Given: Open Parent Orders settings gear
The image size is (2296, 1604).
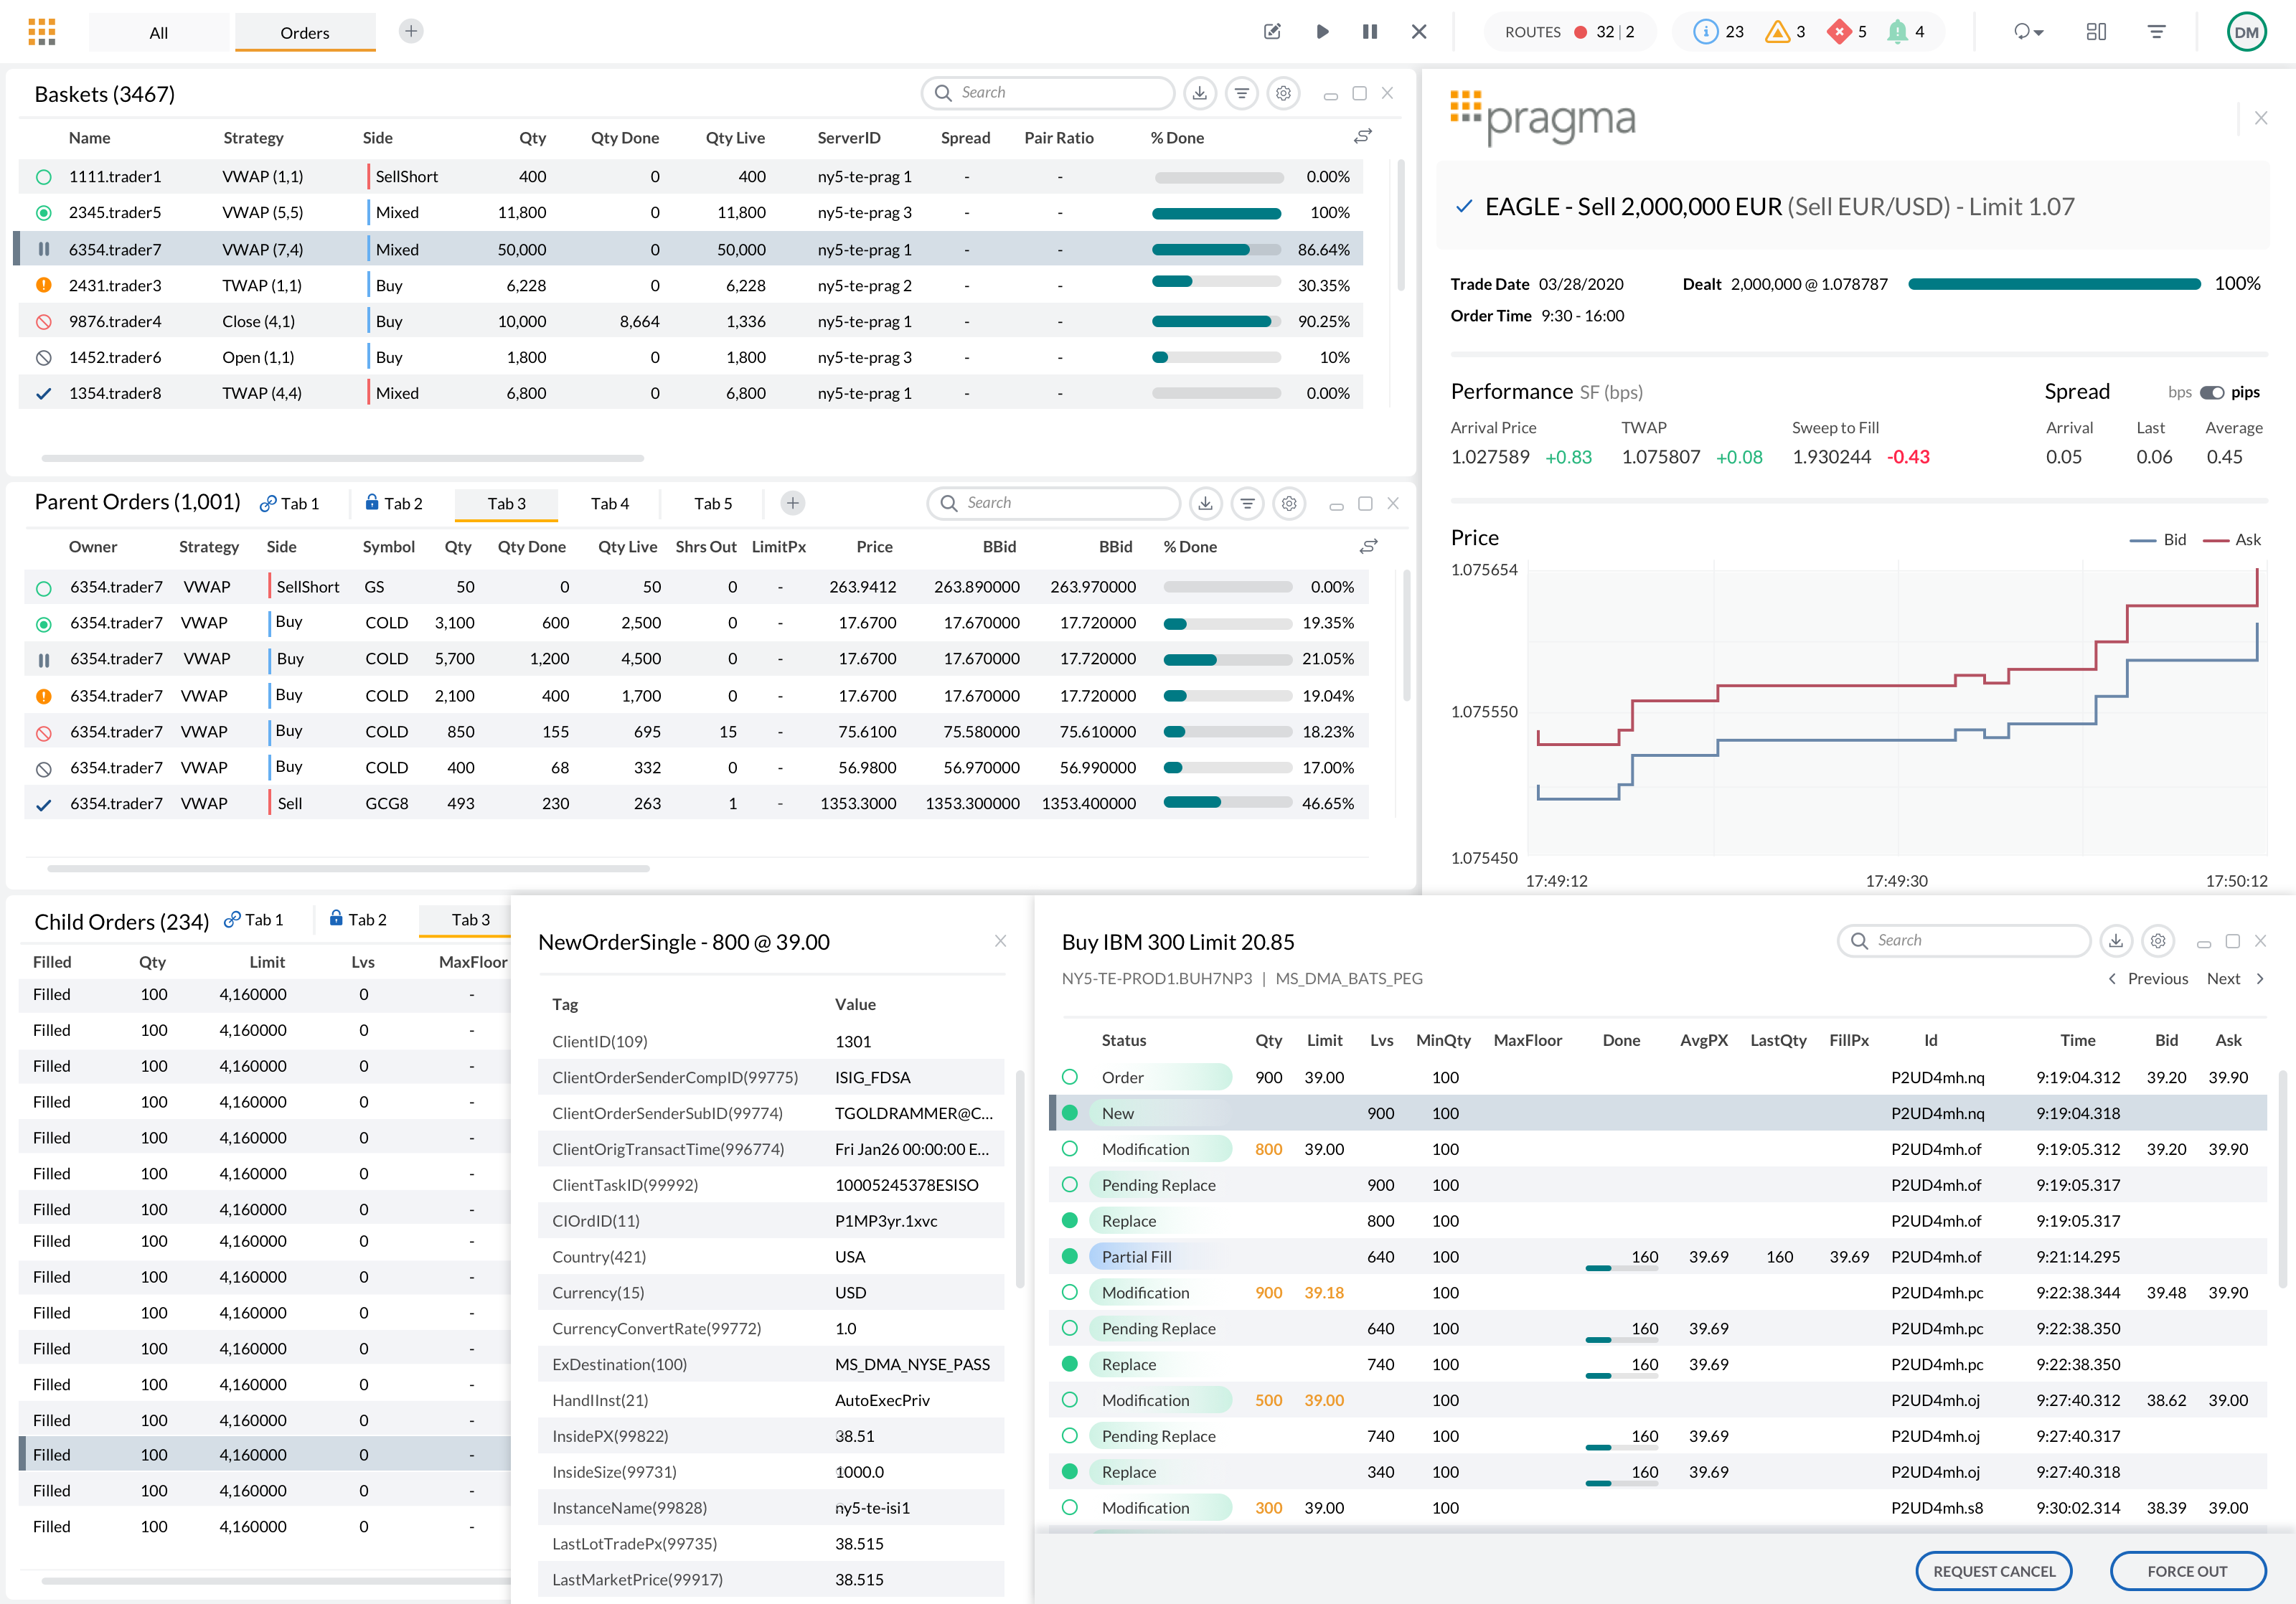Looking at the screenshot, I should point(1289,504).
